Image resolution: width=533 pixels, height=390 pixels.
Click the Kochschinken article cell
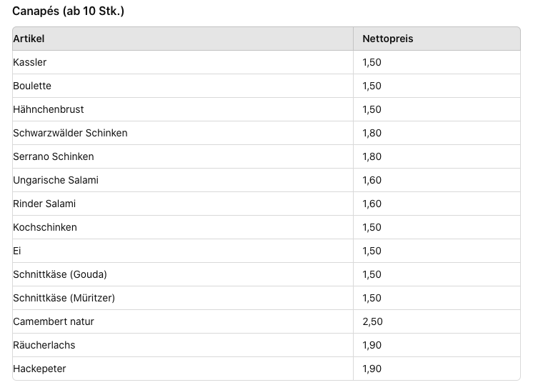45,227
